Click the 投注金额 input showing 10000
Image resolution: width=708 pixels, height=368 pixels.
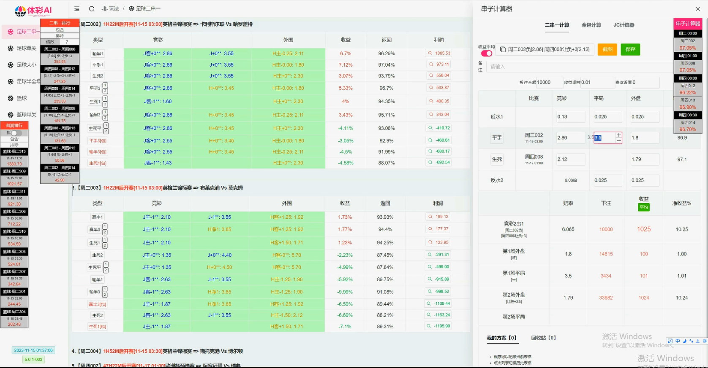click(549, 83)
